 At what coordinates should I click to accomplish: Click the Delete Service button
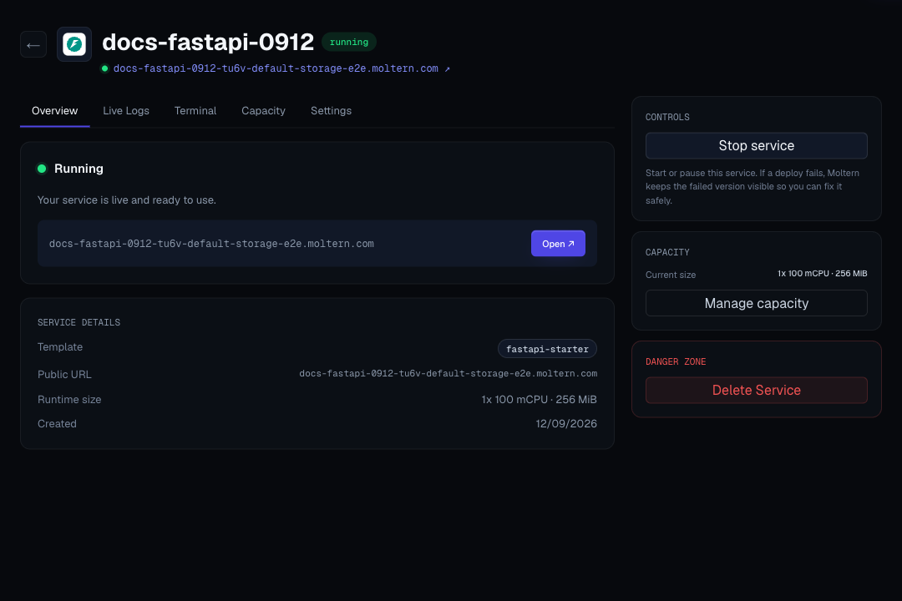757,390
